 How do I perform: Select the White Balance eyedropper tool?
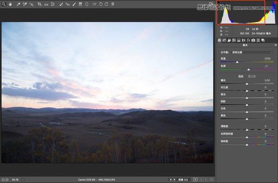tap(18, 4)
